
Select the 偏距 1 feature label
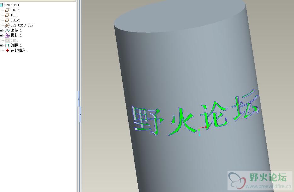coord(16,45)
